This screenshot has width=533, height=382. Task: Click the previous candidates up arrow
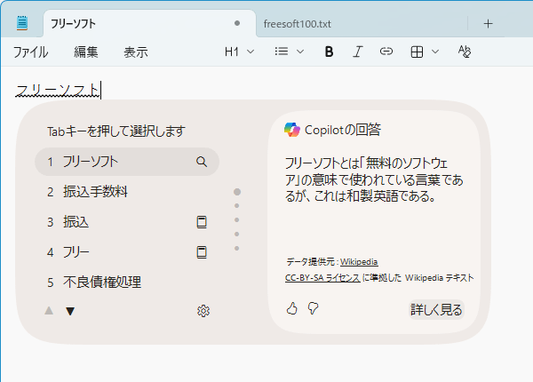click(x=49, y=311)
